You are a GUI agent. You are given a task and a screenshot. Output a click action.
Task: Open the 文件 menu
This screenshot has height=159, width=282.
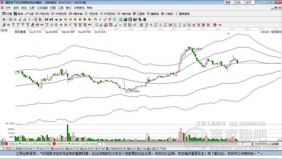tap(8, 8)
